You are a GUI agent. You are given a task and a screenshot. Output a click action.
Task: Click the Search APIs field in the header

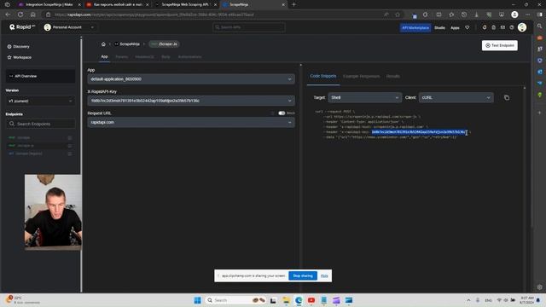tap(248, 27)
